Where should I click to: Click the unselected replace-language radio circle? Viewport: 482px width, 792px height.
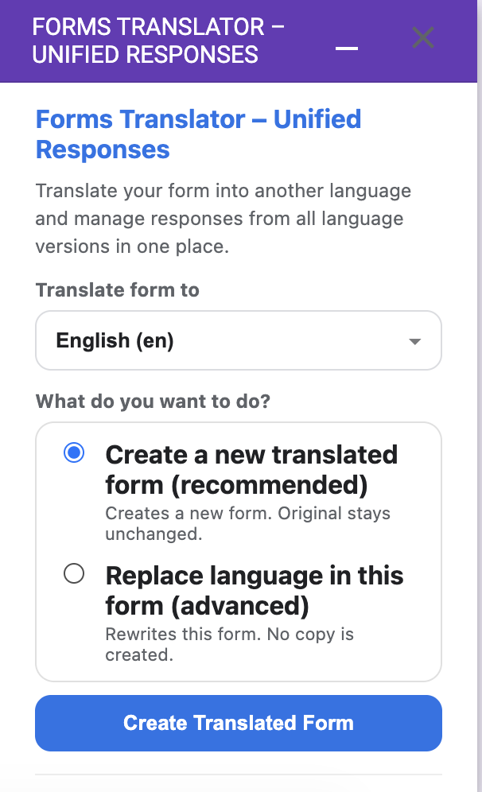pyautogui.click(x=75, y=573)
